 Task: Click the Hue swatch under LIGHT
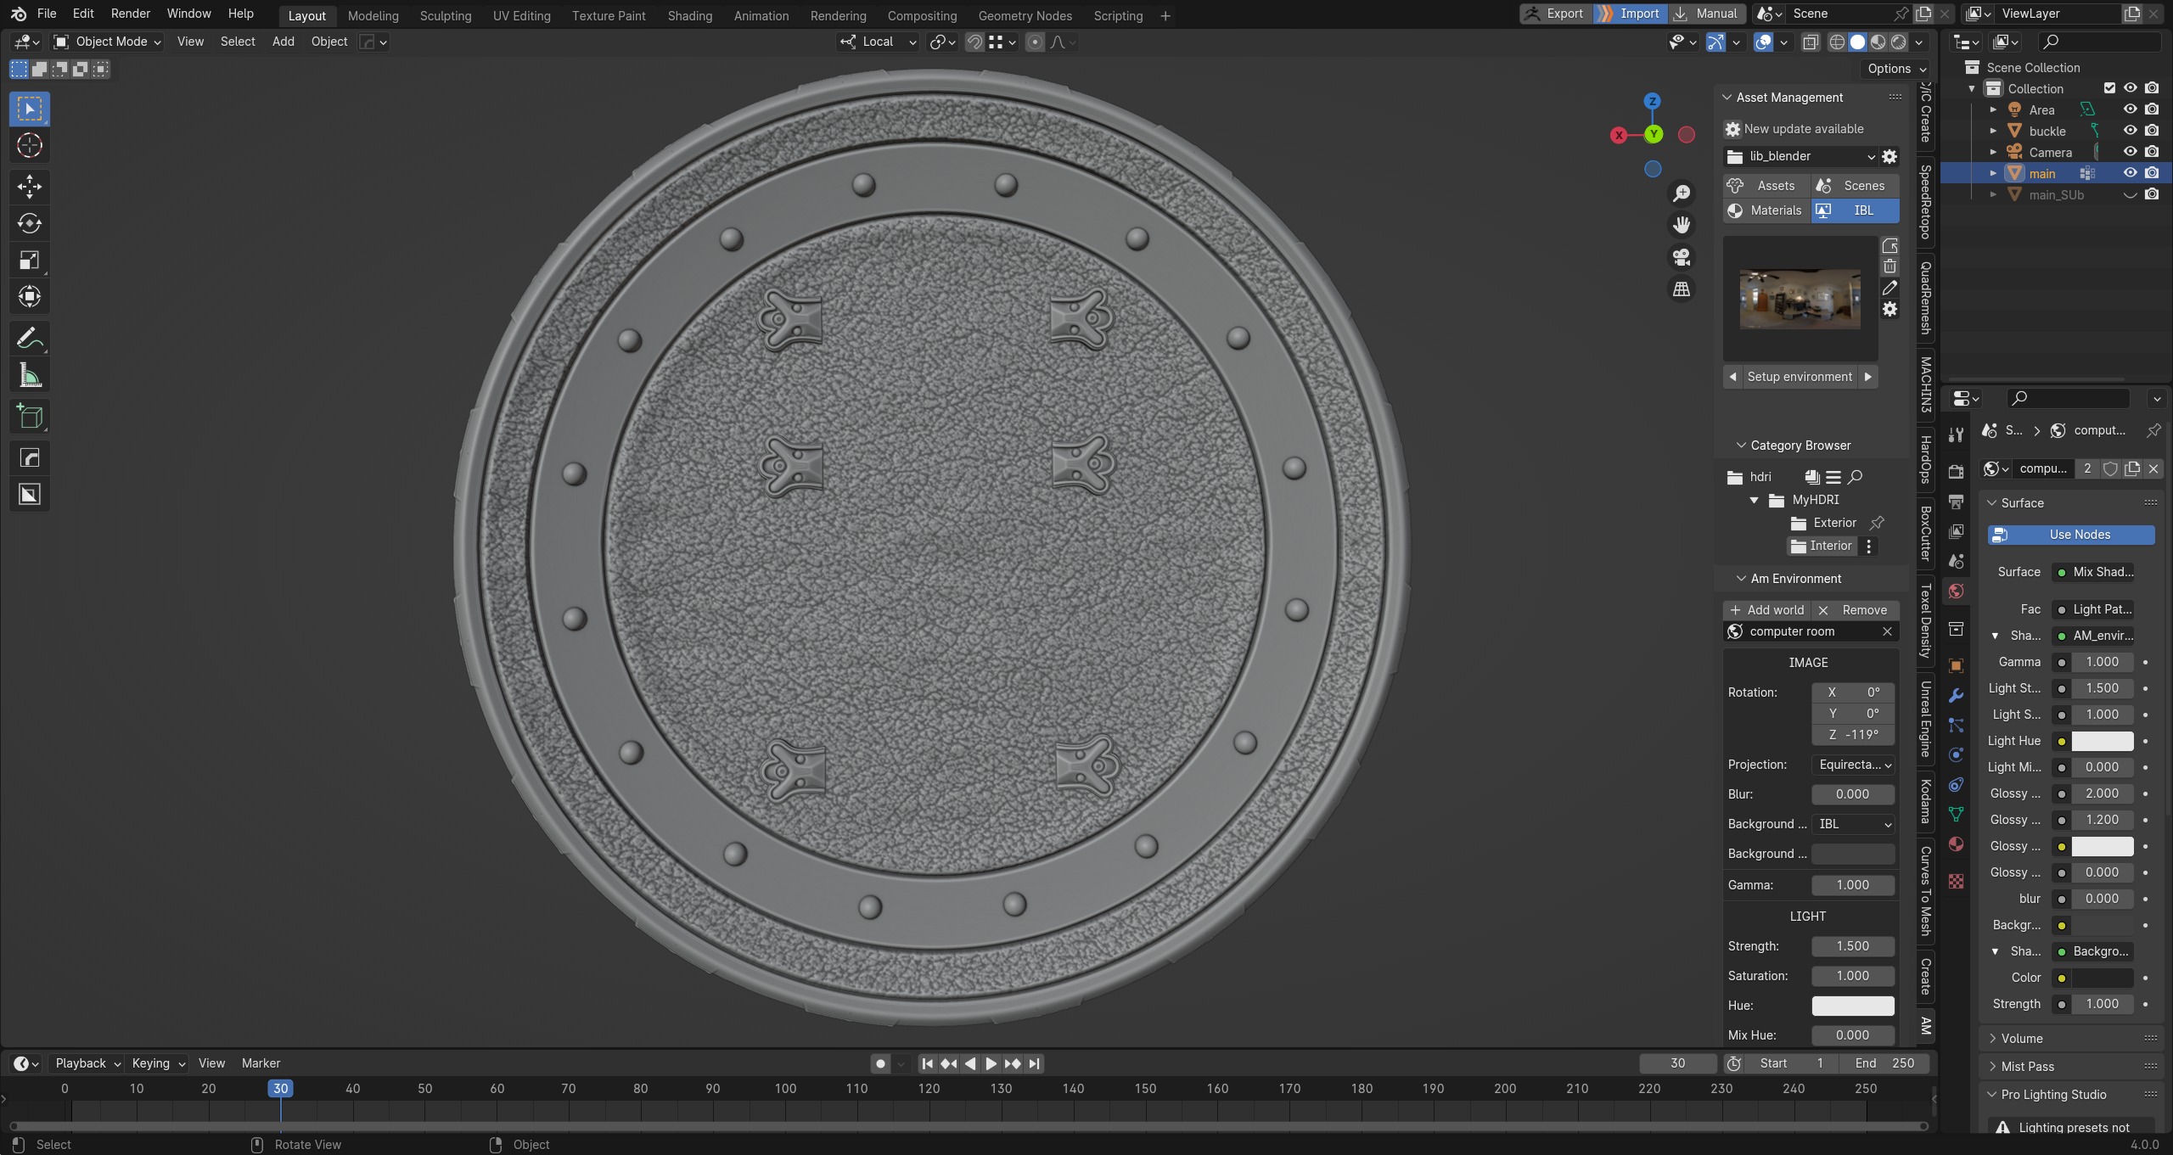[x=1853, y=1006]
